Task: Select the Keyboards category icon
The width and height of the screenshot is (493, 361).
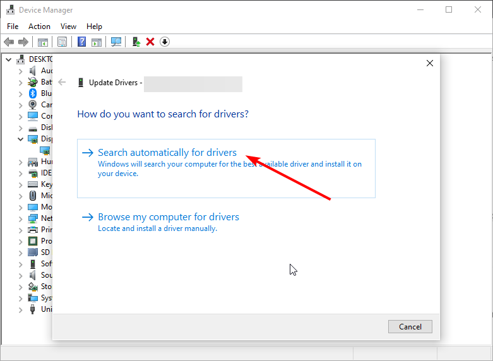Action: (x=33, y=184)
